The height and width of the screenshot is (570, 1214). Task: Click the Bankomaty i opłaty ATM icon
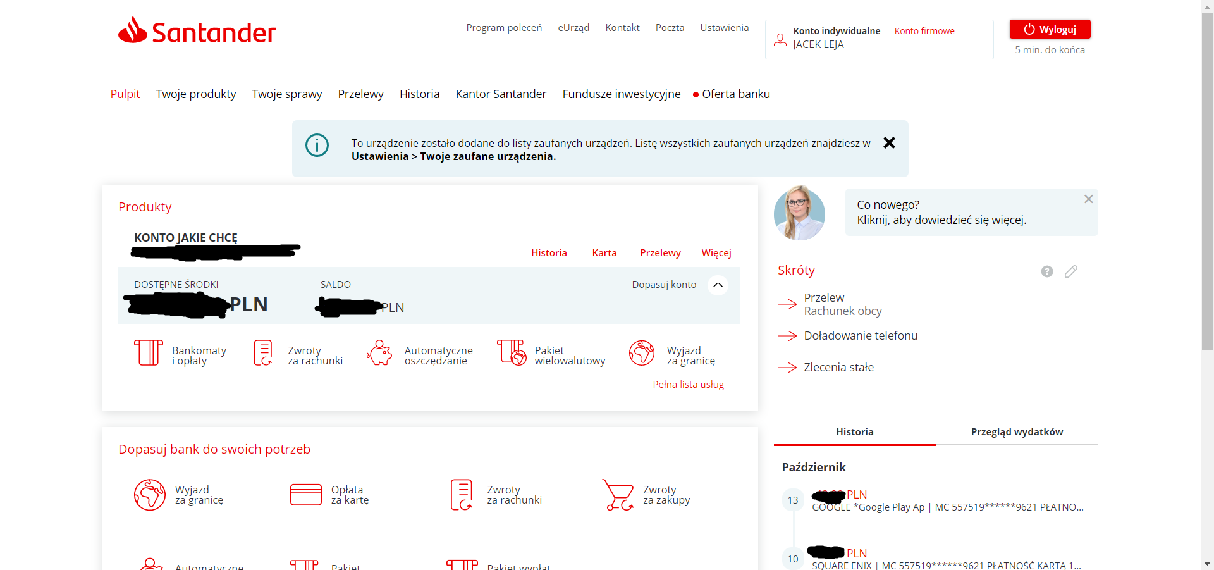[149, 353]
